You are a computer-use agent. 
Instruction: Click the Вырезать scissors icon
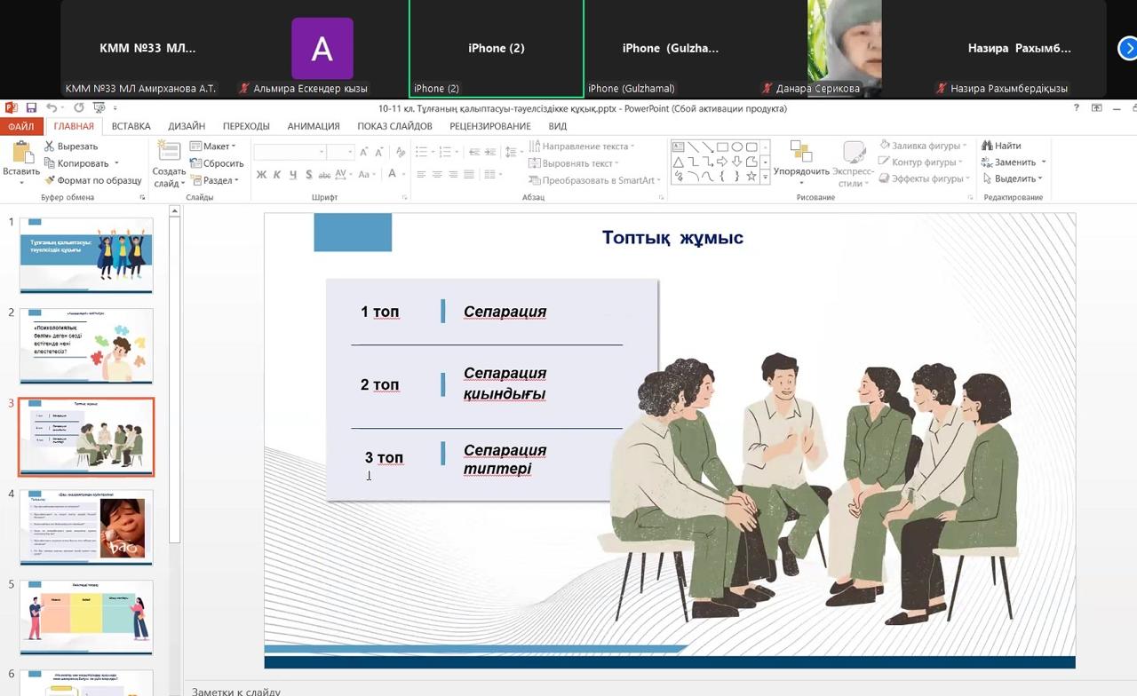pos(50,146)
